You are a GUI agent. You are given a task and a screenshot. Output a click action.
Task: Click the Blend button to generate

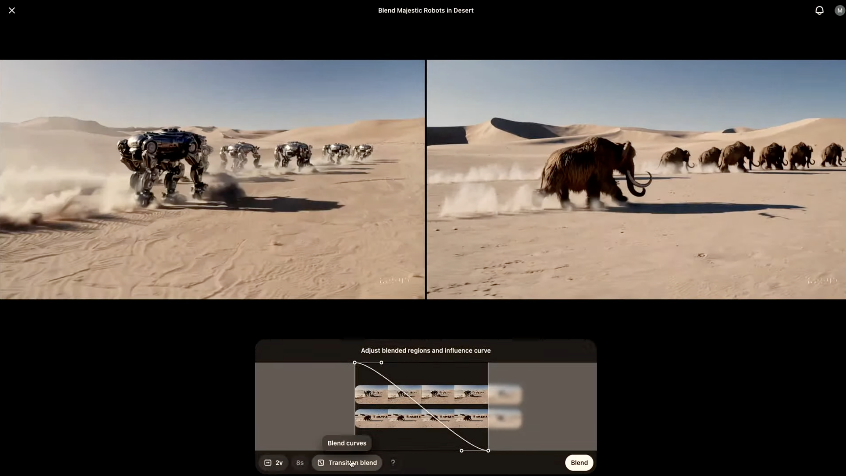[x=579, y=463]
